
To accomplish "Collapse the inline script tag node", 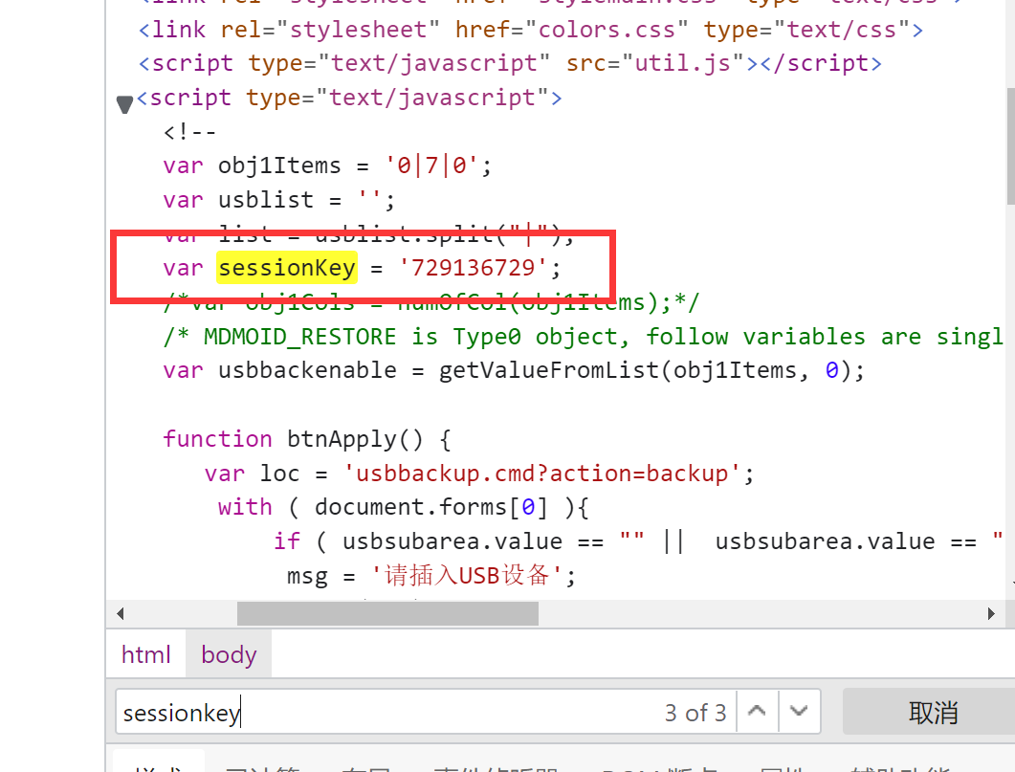I will (x=124, y=102).
